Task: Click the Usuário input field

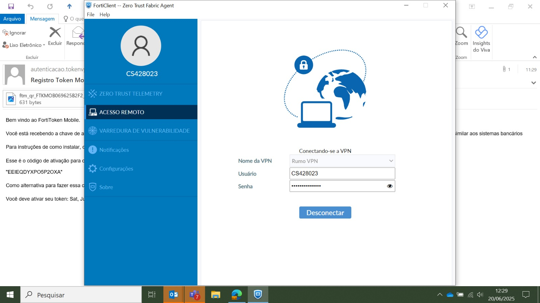Action: click(342, 173)
